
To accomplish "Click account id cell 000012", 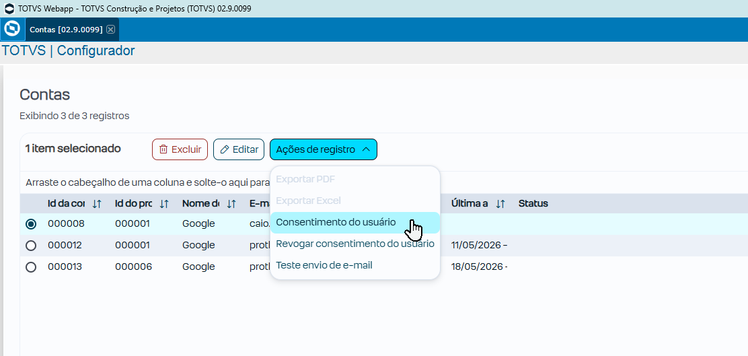I will pyautogui.click(x=65, y=245).
